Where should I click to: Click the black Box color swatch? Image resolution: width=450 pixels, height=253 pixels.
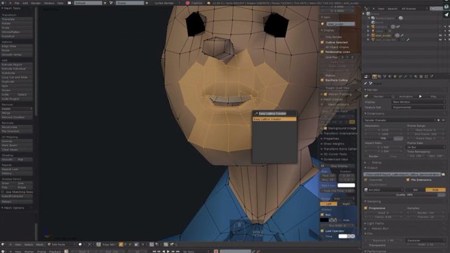(x=324, y=220)
